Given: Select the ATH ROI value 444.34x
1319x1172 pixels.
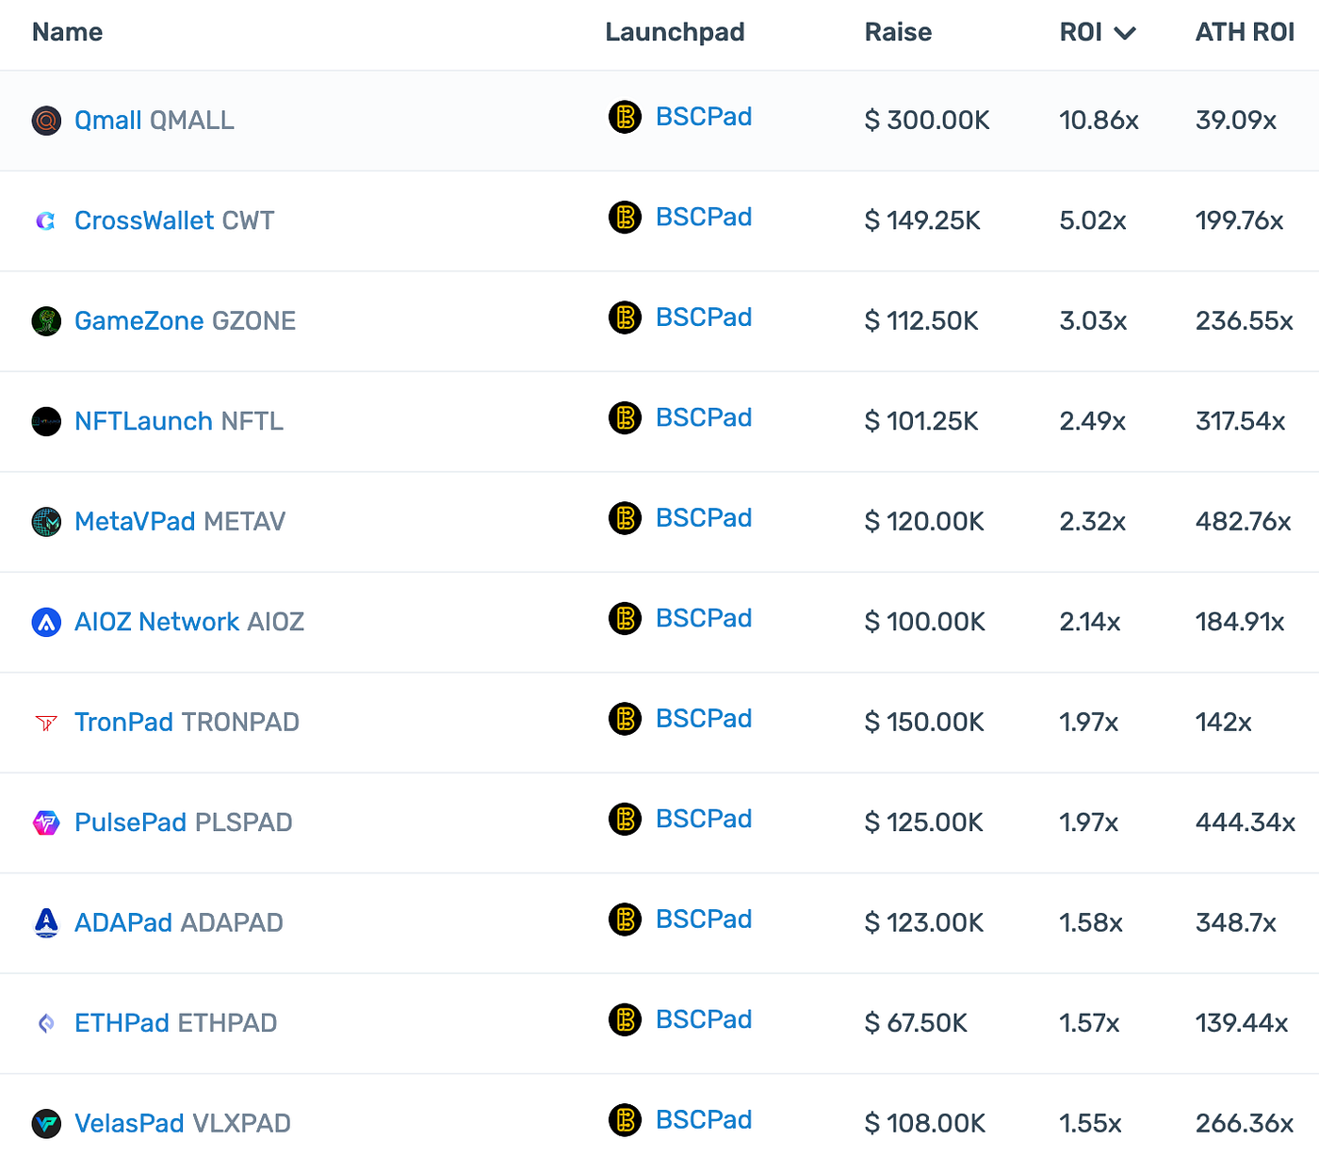Looking at the screenshot, I should (x=1246, y=822).
